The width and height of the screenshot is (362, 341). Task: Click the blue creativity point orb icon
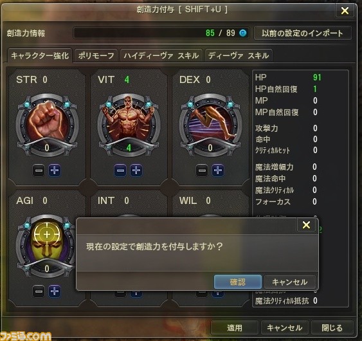tap(242, 33)
